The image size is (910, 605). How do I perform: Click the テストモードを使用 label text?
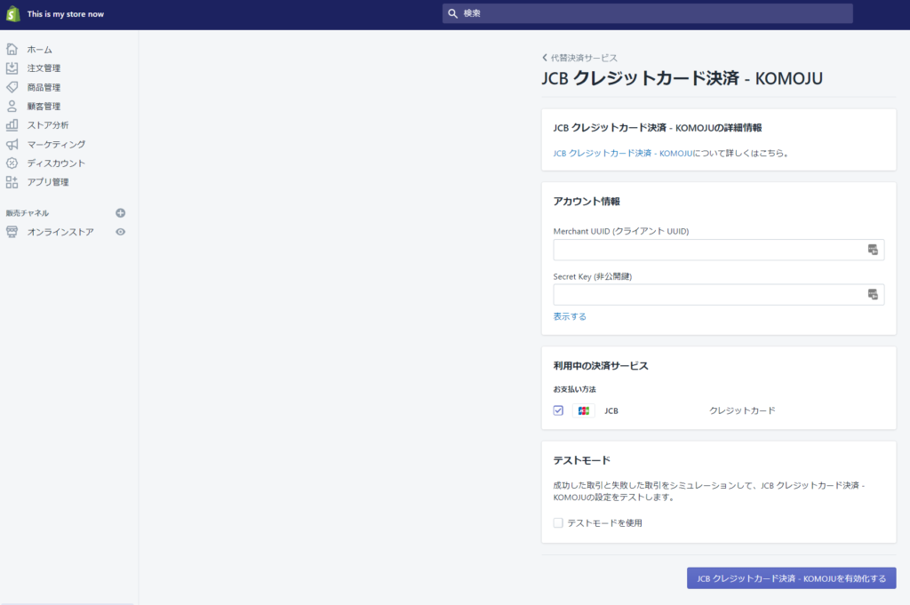pos(604,523)
